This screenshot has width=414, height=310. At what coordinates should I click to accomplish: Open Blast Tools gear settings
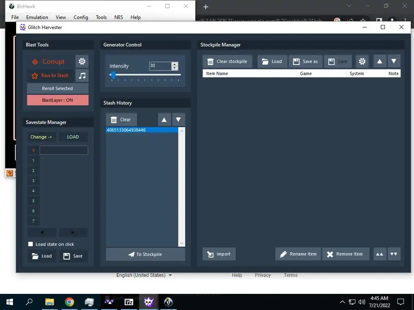click(x=82, y=61)
